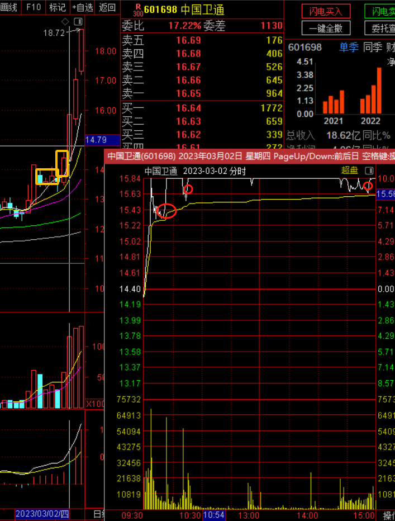Click the R300 margin-trading badge icon

(138, 10)
